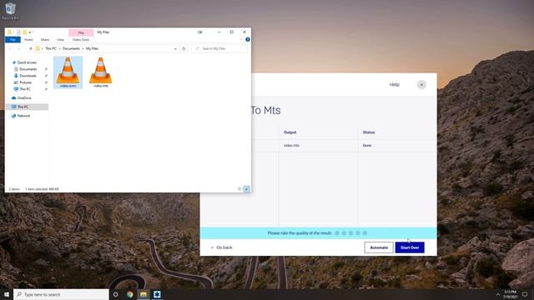
Task: Click the File Explorer help question mark icon
Action: pos(248,39)
